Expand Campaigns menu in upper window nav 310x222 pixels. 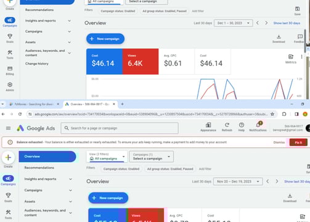pos(70,31)
